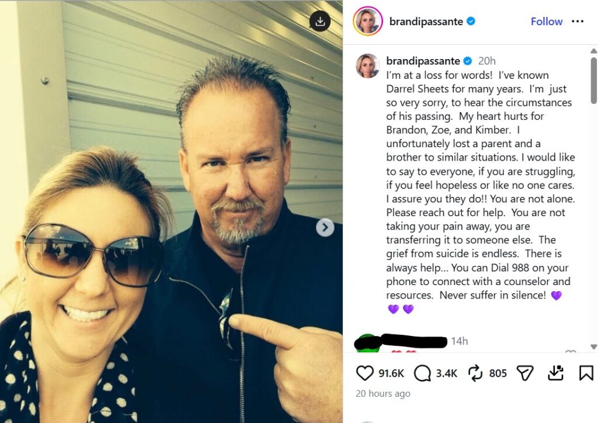Image resolution: width=598 pixels, height=423 pixels.
Task: Click the brandipassante username in the caption
Action: pyautogui.click(x=423, y=61)
